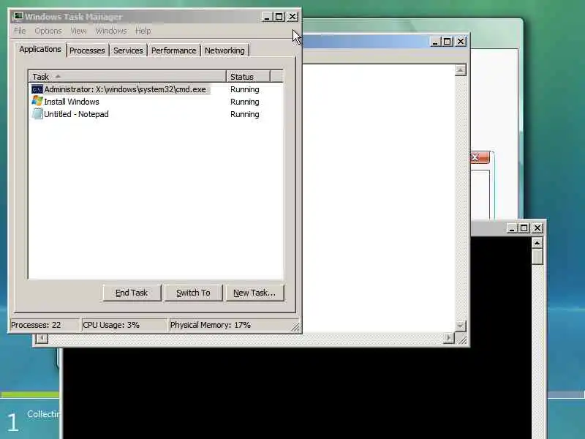Switch to the Services tab
The image size is (585, 439).
(x=128, y=50)
